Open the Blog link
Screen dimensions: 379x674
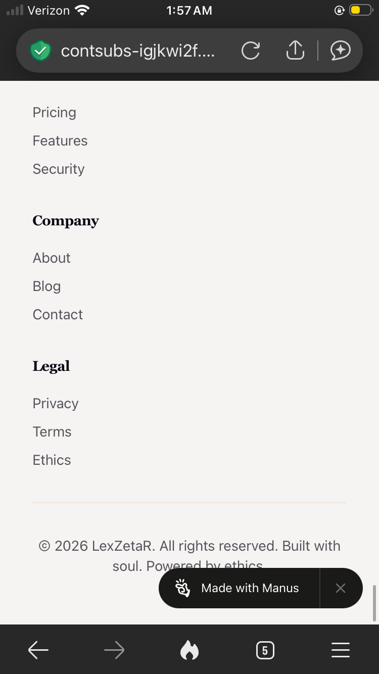coord(46,286)
